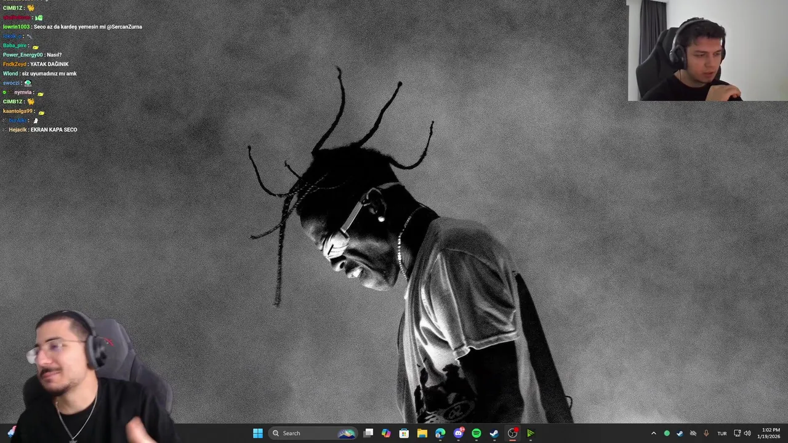
Task: Click chat message 'siz uyumadınız mı amk'
Action: (49, 74)
